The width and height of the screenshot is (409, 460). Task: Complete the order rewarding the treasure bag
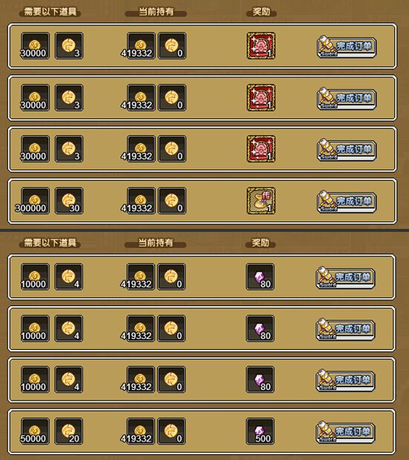pos(347,201)
